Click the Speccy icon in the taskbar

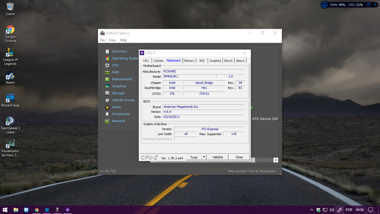[x=57, y=210]
